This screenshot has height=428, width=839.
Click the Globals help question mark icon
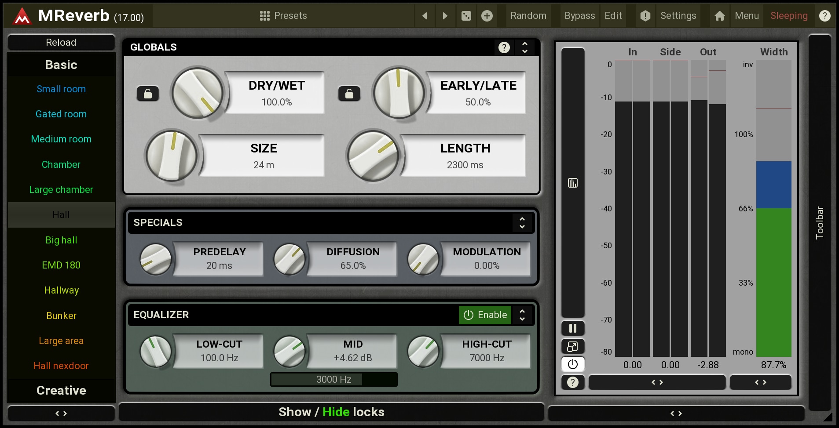(504, 47)
